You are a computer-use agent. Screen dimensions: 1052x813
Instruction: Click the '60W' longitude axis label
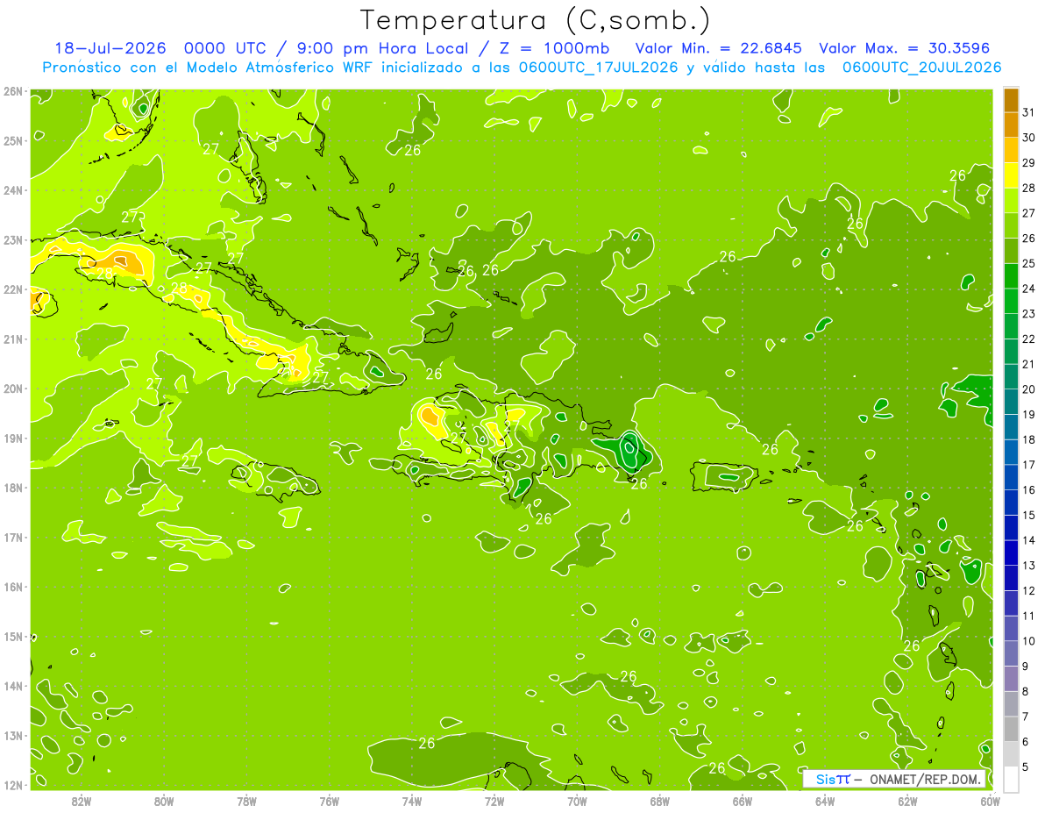[x=990, y=801]
